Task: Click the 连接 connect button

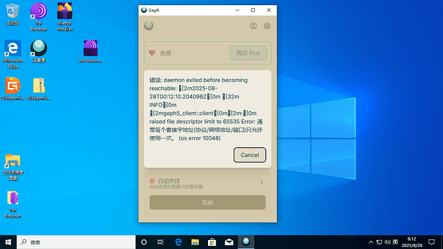Action: [x=207, y=202]
